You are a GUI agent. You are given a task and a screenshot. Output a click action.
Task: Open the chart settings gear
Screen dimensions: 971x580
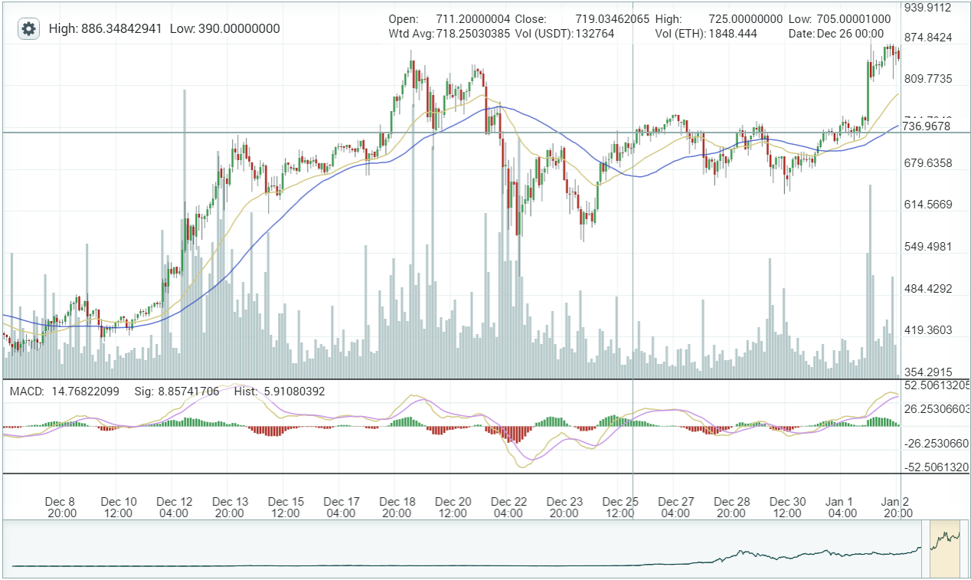pyautogui.click(x=28, y=29)
